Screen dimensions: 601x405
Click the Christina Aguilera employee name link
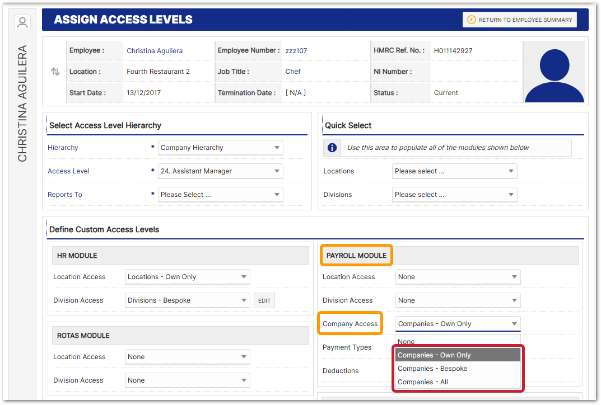click(155, 51)
